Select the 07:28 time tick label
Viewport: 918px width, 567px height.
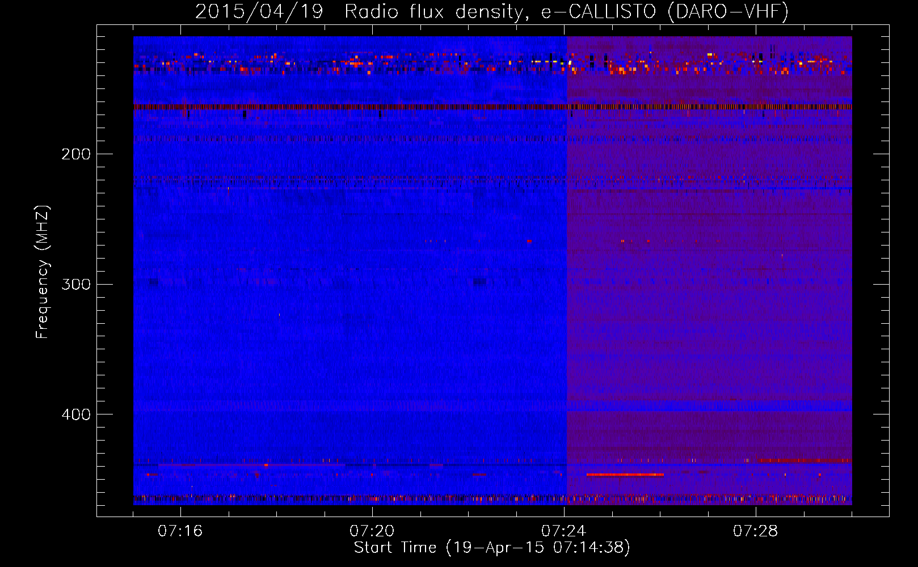click(756, 531)
